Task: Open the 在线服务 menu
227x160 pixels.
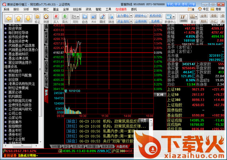Action: 121,9
